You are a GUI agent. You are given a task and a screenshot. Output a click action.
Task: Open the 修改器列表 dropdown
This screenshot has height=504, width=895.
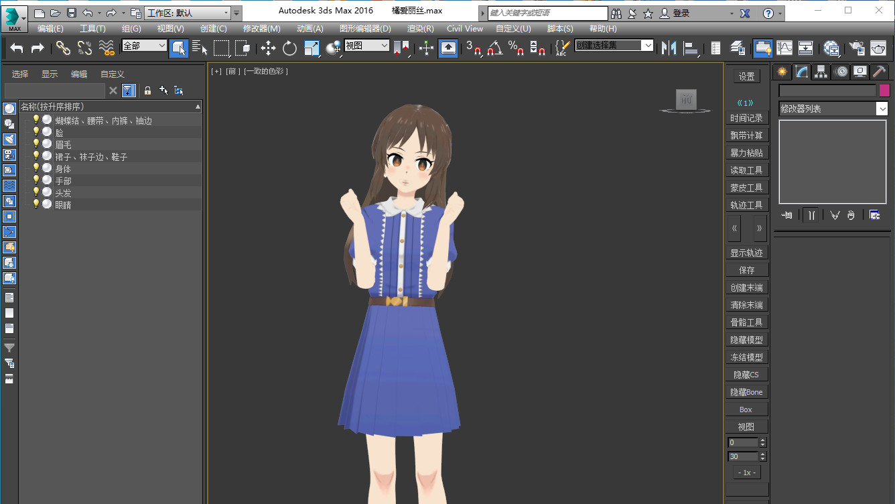tap(882, 109)
